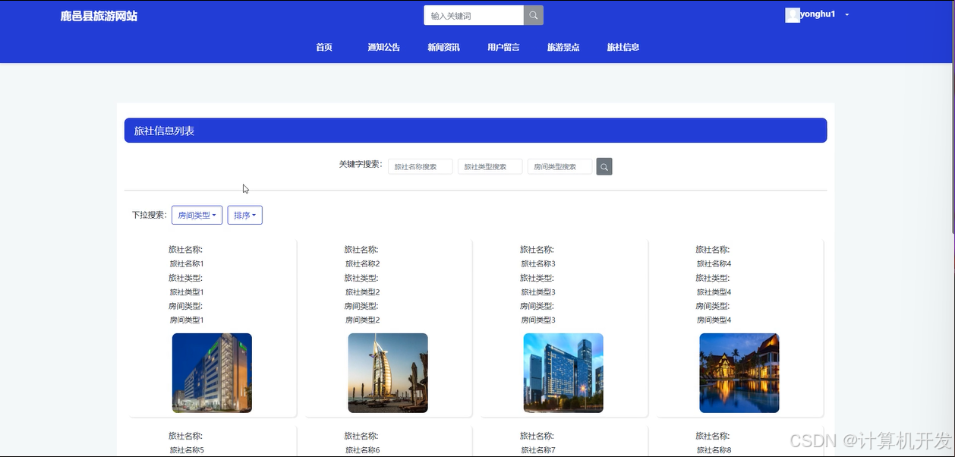Click the keyword search magnifier button
This screenshot has height=457, width=955.
coord(604,166)
